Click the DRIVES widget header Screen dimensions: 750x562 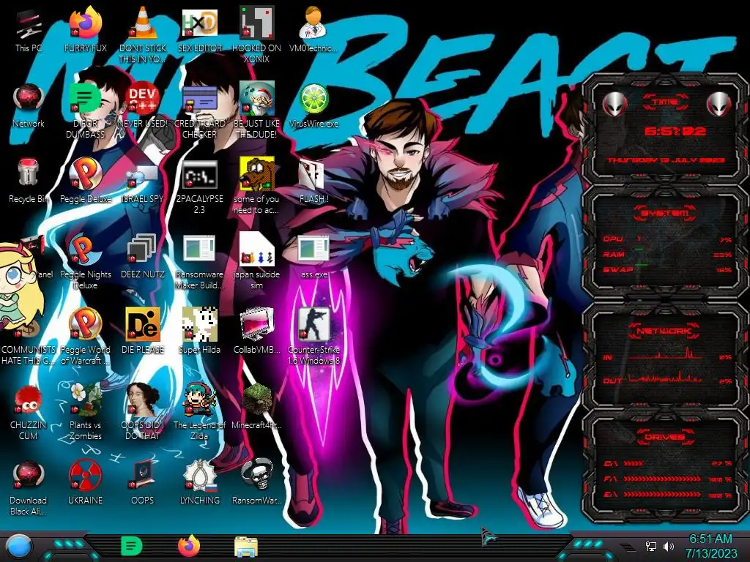tap(665, 437)
